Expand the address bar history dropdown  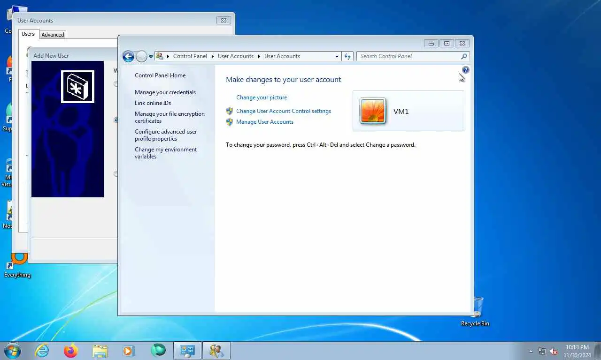click(x=337, y=56)
